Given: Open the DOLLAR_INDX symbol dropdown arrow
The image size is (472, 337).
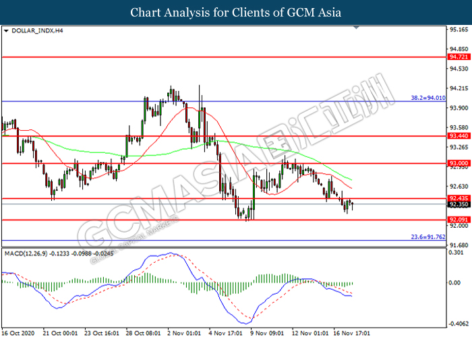Looking at the screenshot, I should (x=6, y=31).
